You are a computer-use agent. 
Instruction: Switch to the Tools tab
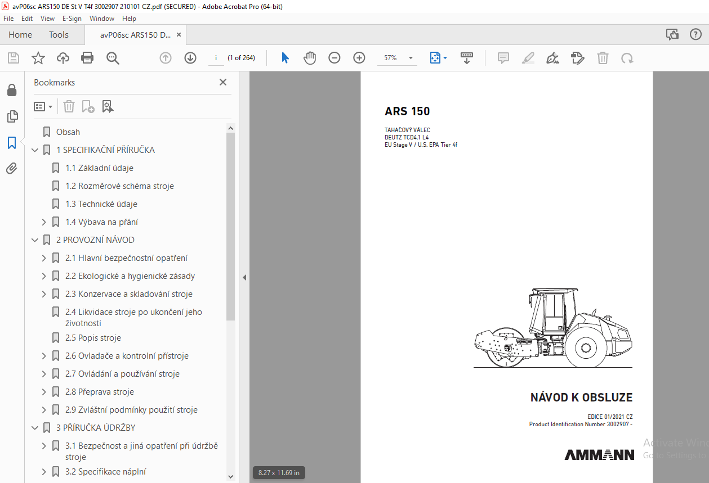pyautogui.click(x=59, y=35)
